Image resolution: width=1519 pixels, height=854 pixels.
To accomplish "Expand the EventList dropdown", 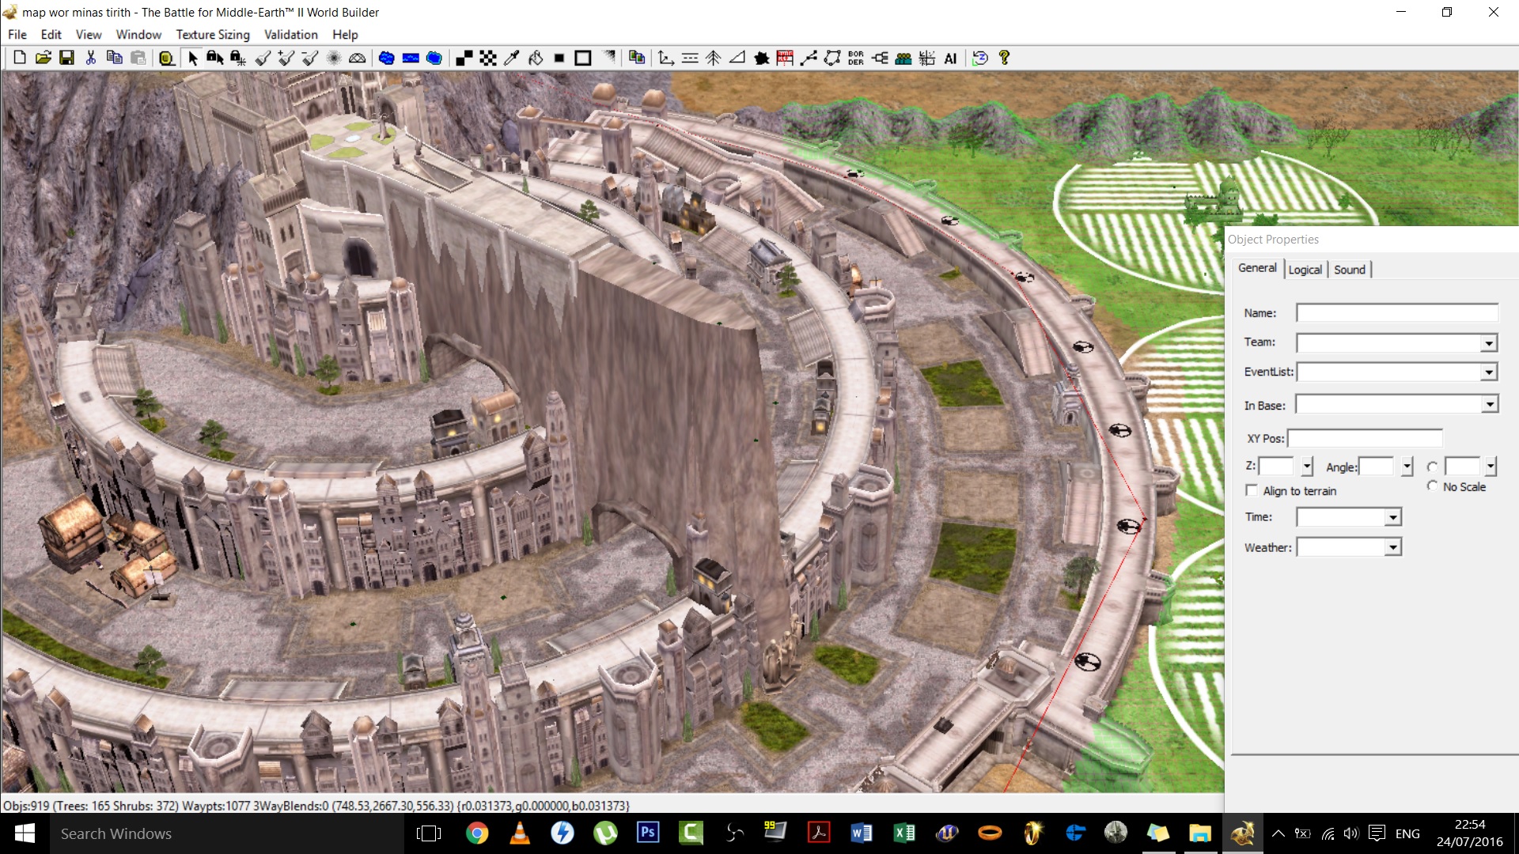I will [x=1489, y=372].
